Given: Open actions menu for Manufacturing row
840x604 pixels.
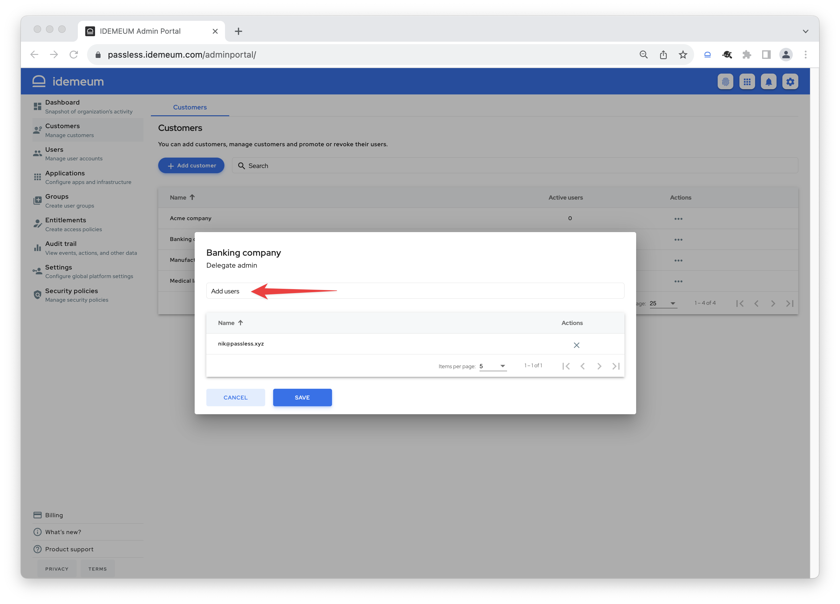Looking at the screenshot, I should point(678,260).
